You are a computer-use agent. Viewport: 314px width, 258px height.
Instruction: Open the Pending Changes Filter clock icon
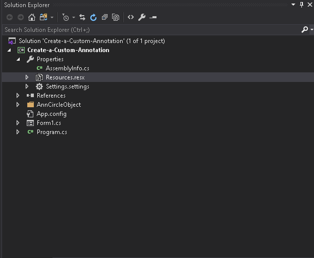coord(66,17)
